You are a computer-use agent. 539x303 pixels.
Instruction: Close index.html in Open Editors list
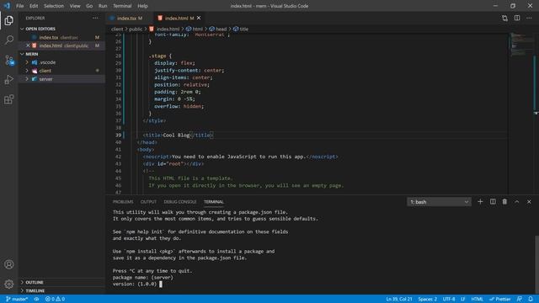pos(28,45)
